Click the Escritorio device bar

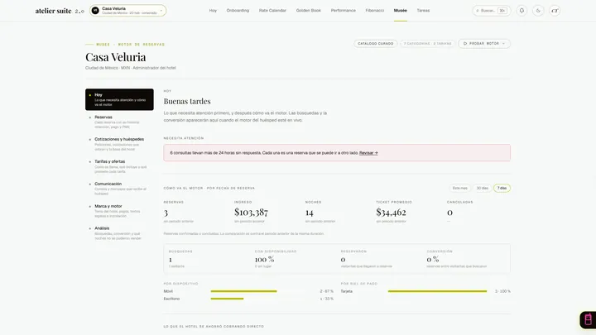(x=227, y=299)
